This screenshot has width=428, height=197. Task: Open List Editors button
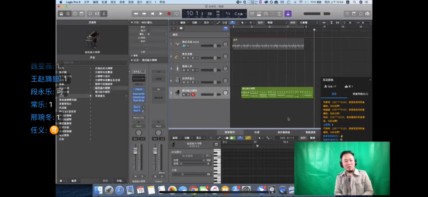click(347, 13)
